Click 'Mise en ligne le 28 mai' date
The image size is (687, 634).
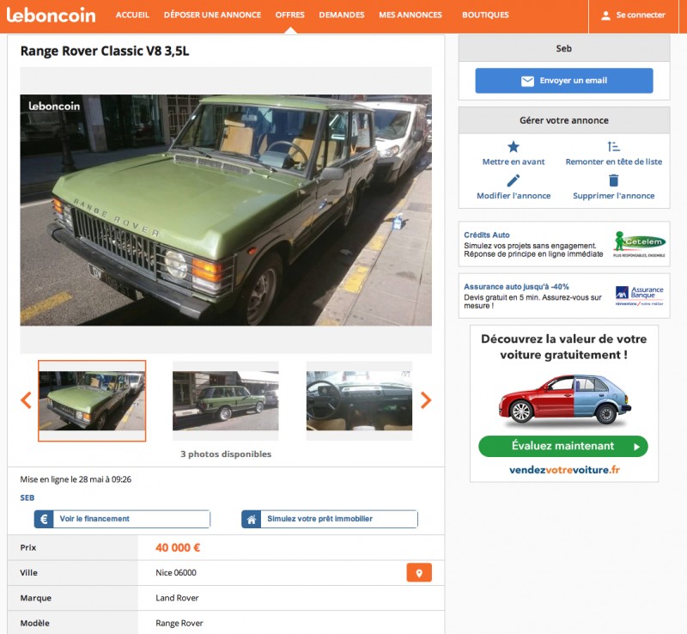pyautogui.click(x=76, y=479)
